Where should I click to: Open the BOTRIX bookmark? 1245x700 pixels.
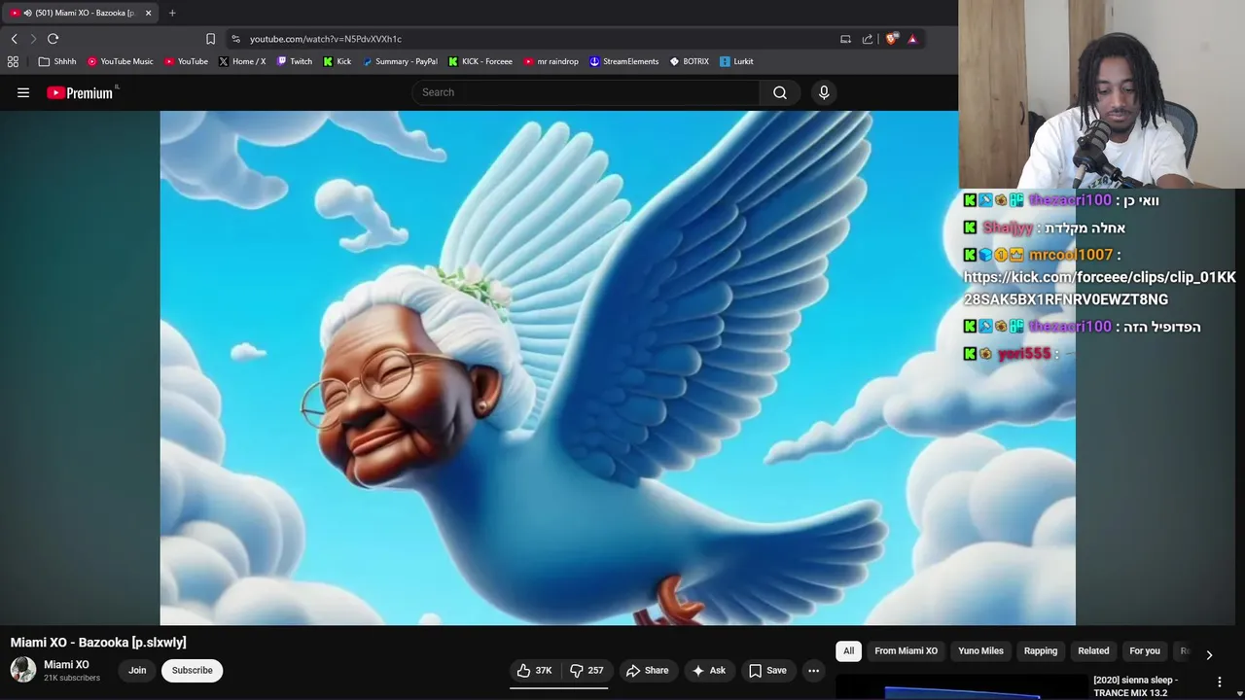click(x=690, y=61)
